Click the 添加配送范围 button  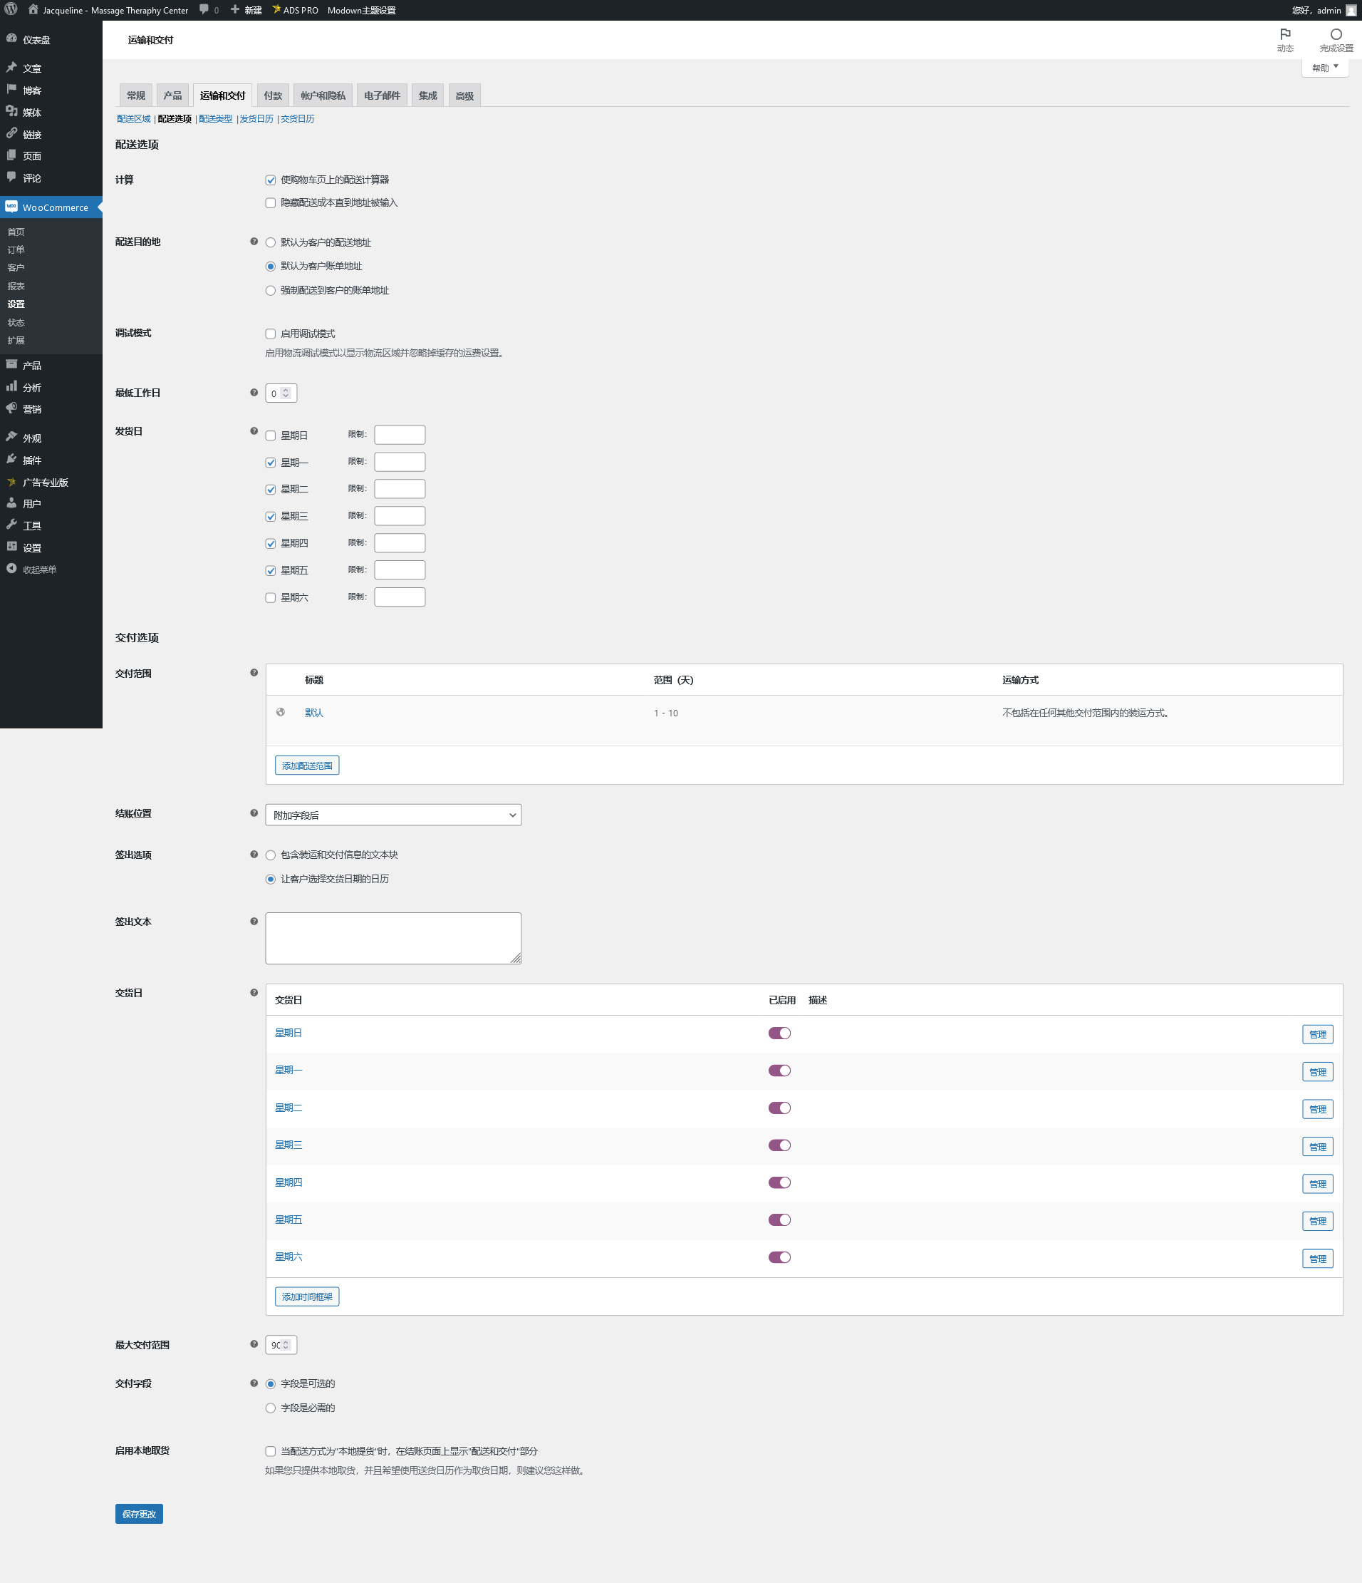click(307, 765)
